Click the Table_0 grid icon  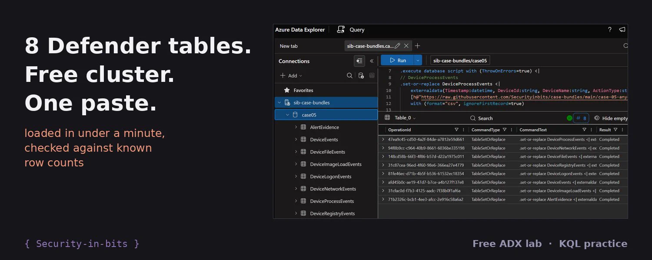pyautogui.click(x=387, y=117)
